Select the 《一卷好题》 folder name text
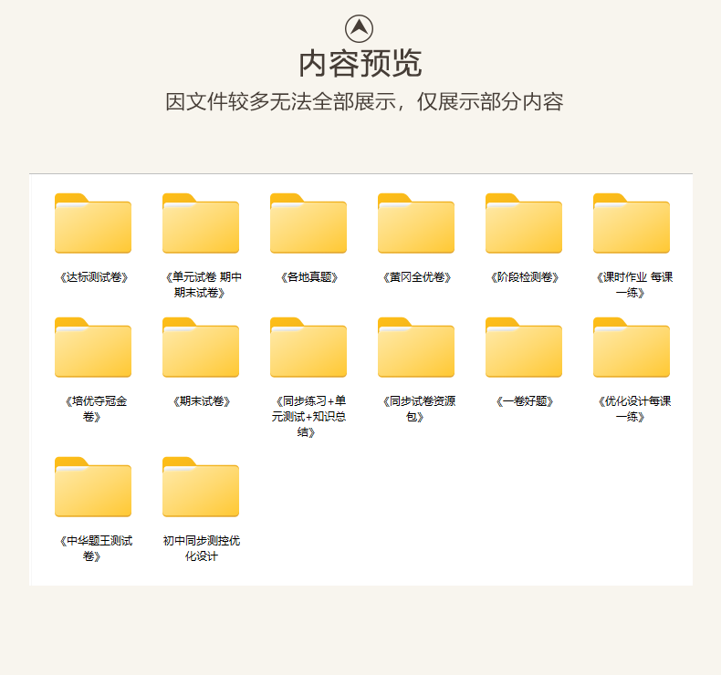Image resolution: width=721 pixels, height=675 pixels. (x=524, y=401)
